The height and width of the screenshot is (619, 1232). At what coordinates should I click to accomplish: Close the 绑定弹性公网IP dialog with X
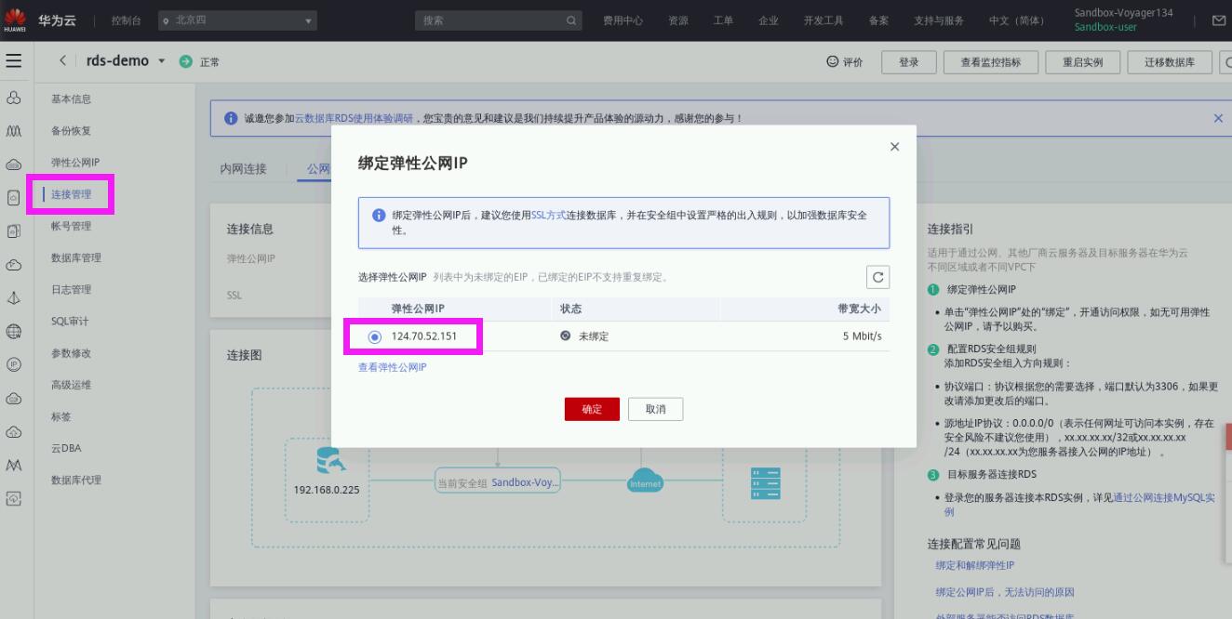click(x=894, y=147)
